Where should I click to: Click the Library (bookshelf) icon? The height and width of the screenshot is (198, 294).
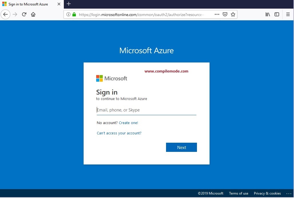(x=267, y=14)
